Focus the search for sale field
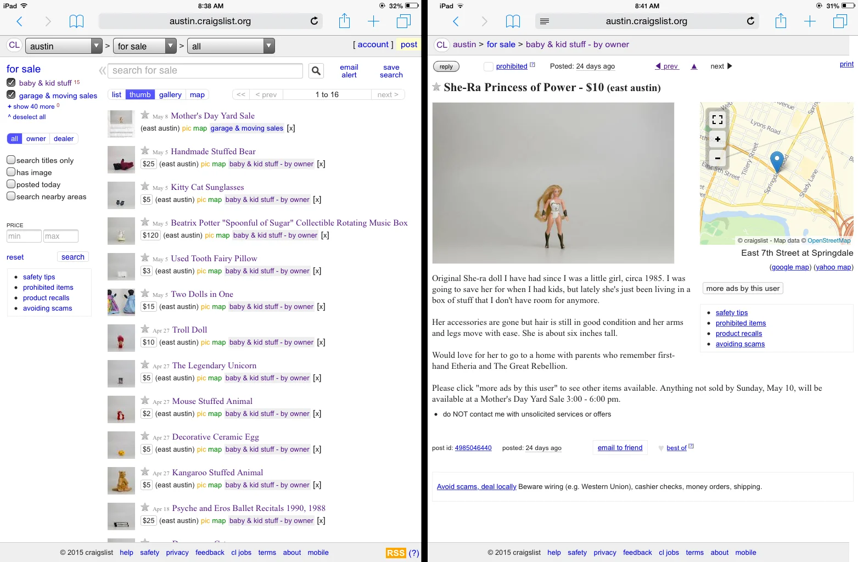The width and height of the screenshot is (858, 562). click(x=205, y=70)
